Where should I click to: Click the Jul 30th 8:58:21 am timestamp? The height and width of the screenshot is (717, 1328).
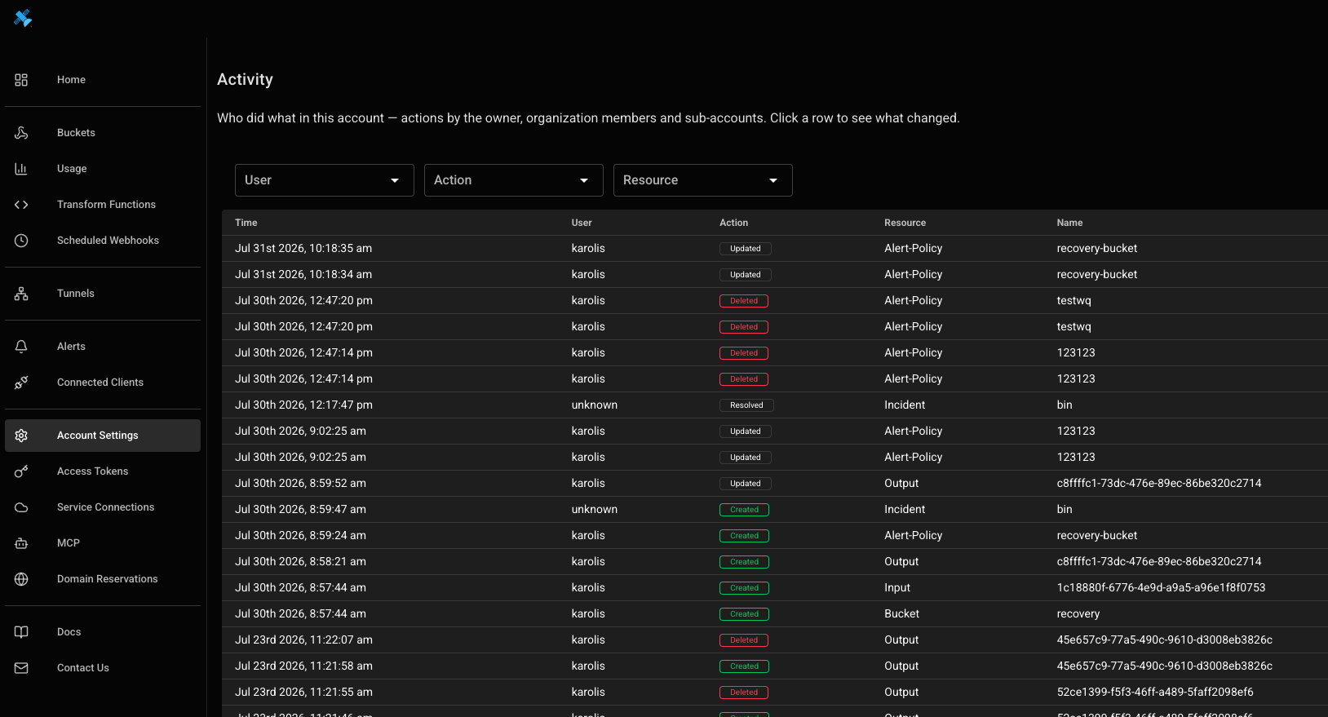[x=300, y=562]
